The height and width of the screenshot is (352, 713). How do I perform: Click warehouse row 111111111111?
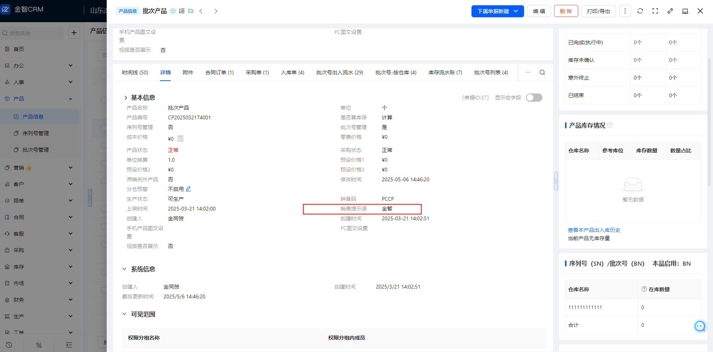633,307
